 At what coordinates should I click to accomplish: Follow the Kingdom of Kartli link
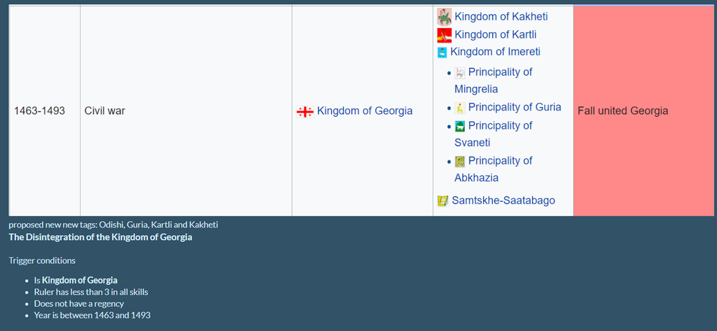click(495, 35)
